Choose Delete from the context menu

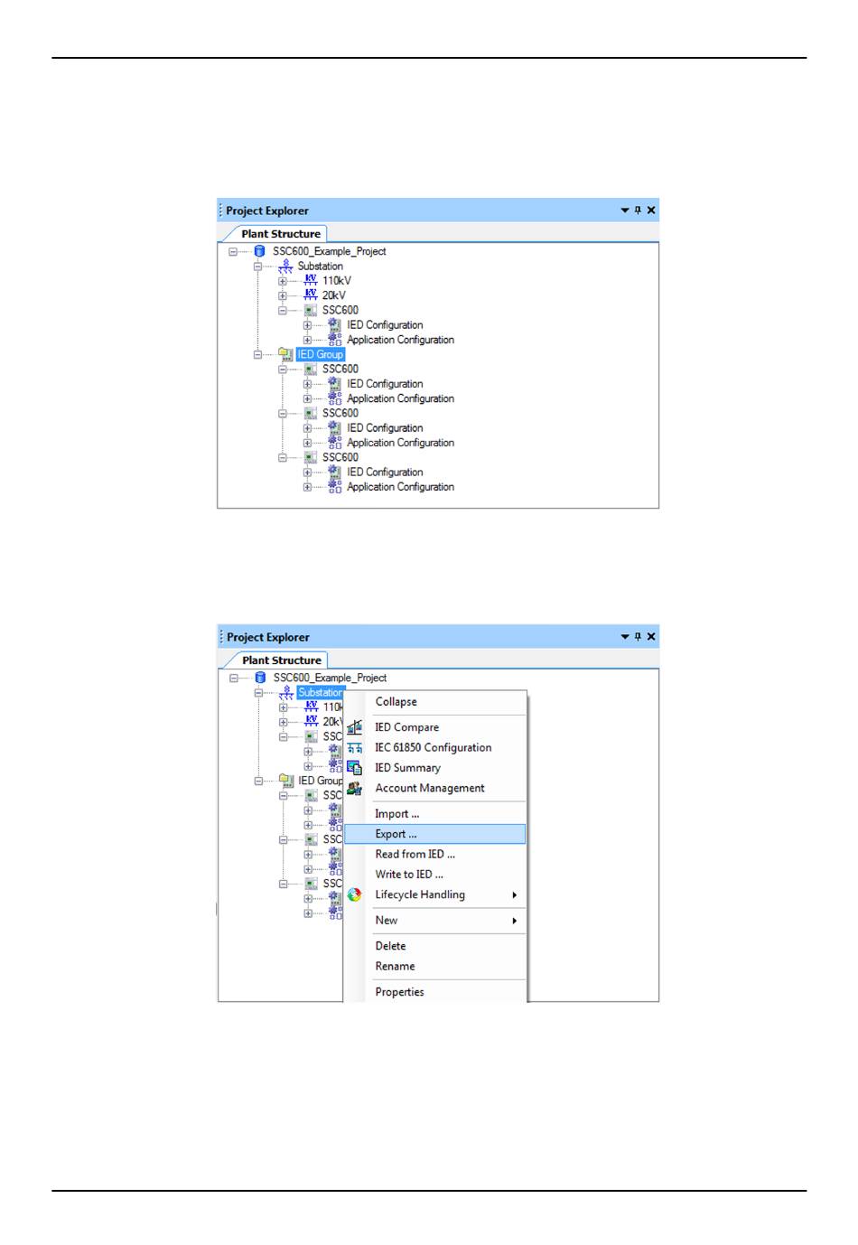pyautogui.click(x=435, y=946)
